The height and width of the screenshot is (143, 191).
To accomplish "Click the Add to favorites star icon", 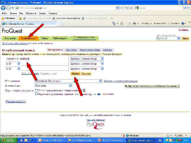I will coord(20,19).
